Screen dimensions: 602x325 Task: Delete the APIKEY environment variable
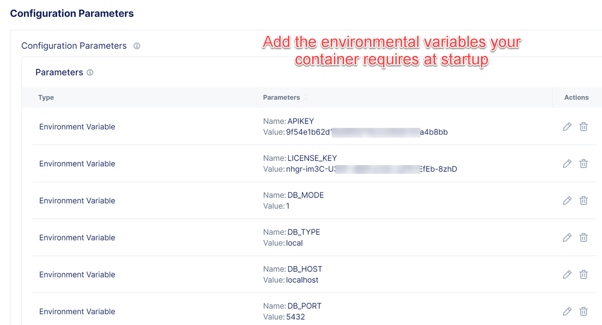583,127
